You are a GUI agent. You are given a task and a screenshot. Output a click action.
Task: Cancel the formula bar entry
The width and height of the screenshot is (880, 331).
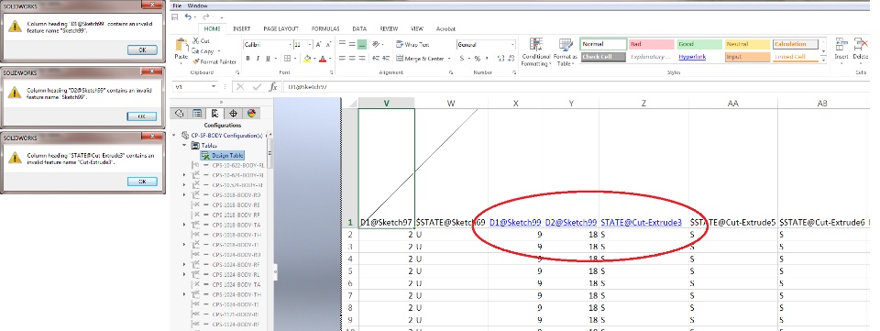pyautogui.click(x=241, y=87)
